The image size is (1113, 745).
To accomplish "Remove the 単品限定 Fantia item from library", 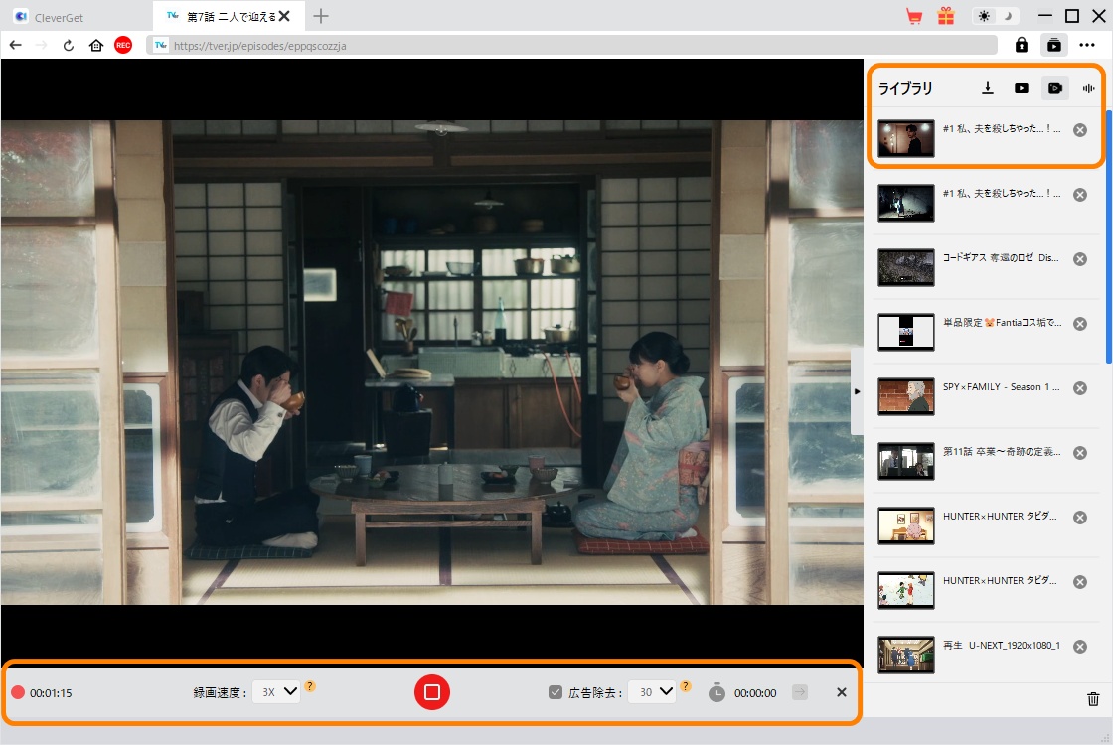I will coord(1079,324).
